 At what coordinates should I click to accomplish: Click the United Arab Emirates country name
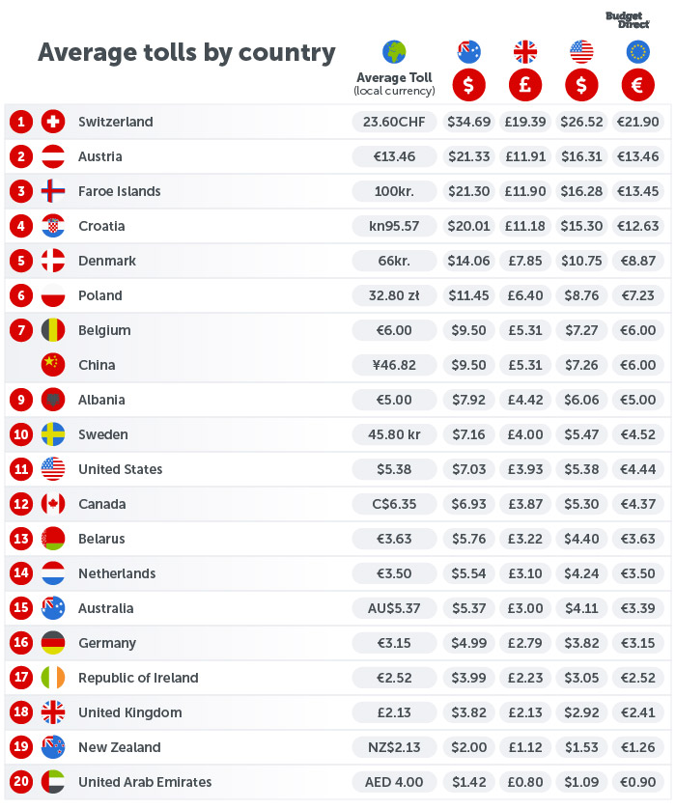pyautogui.click(x=145, y=782)
